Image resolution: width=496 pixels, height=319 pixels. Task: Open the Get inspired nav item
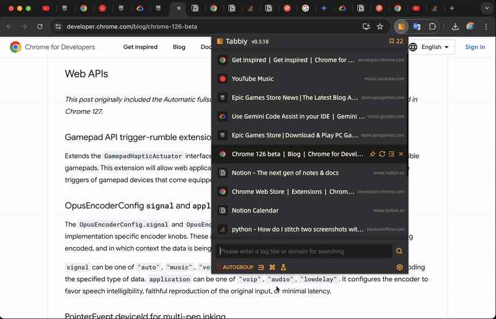pos(140,47)
